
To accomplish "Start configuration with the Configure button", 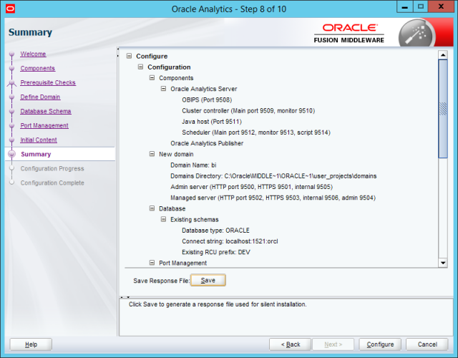I will tap(380, 344).
